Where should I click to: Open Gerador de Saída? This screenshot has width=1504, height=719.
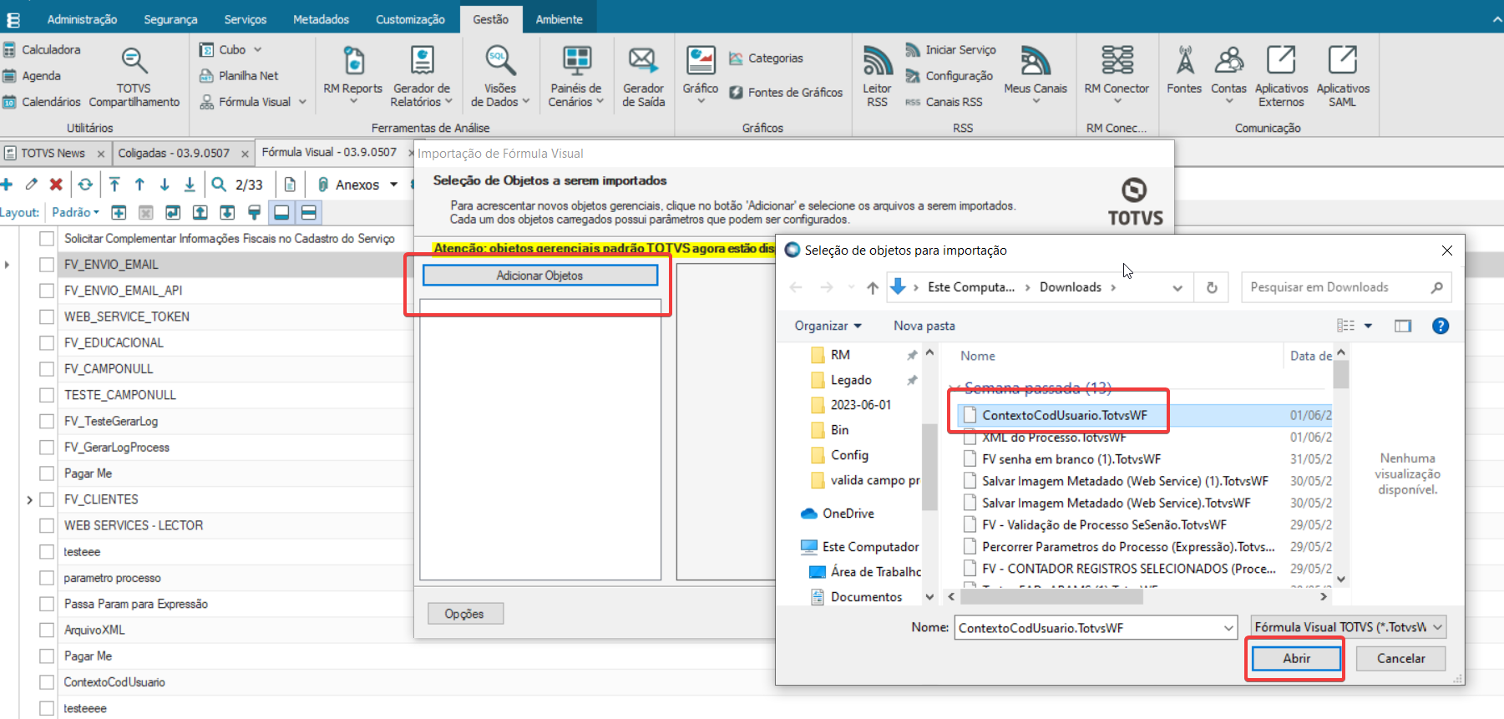click(x=643, y=76)
